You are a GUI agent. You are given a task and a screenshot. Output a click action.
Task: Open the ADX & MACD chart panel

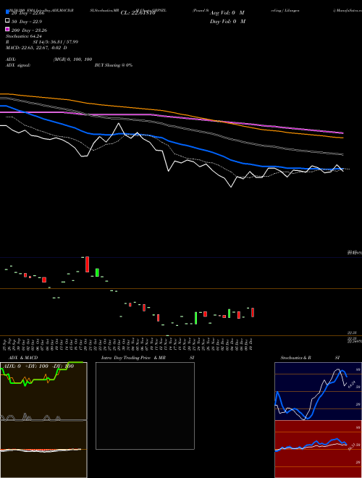tap(43, 420)
